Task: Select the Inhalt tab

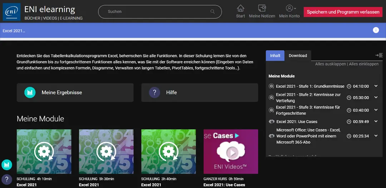Action: point(275,56)
